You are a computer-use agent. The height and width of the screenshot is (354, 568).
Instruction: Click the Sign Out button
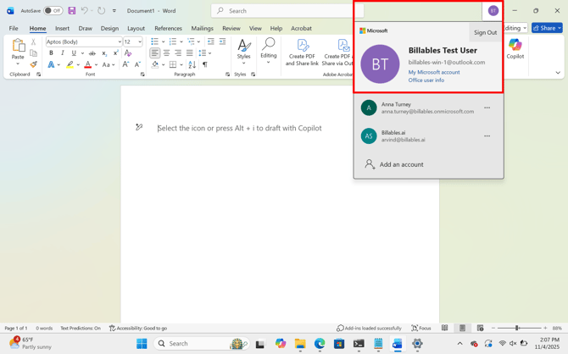point(485,32)
